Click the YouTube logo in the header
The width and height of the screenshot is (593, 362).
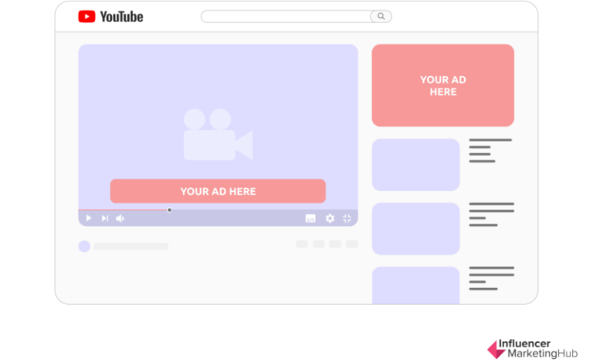pos(110,16)
